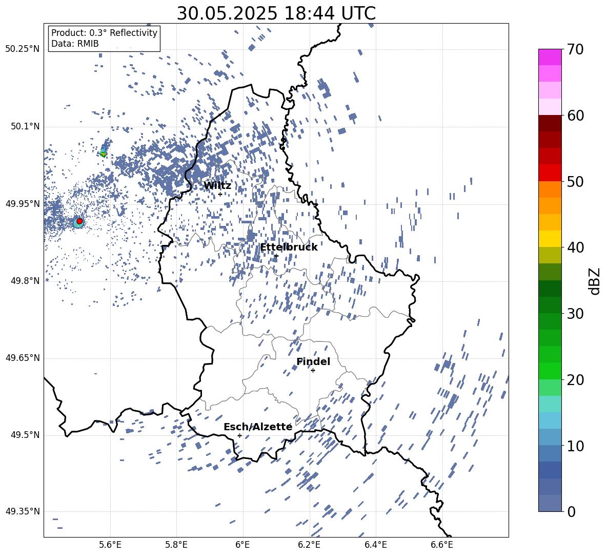Click the latitude label "50.25°N"

coord(23,49)
